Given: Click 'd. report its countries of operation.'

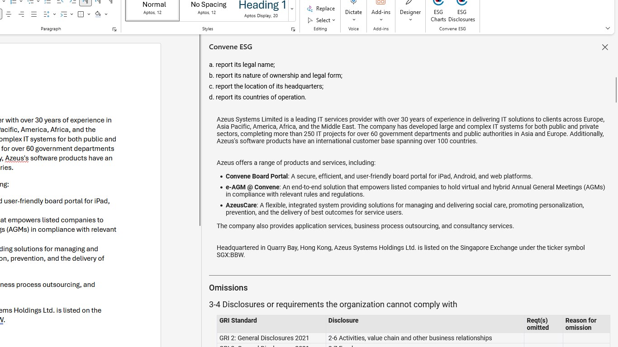Looking at the screenshot, I should pos(257,97).
